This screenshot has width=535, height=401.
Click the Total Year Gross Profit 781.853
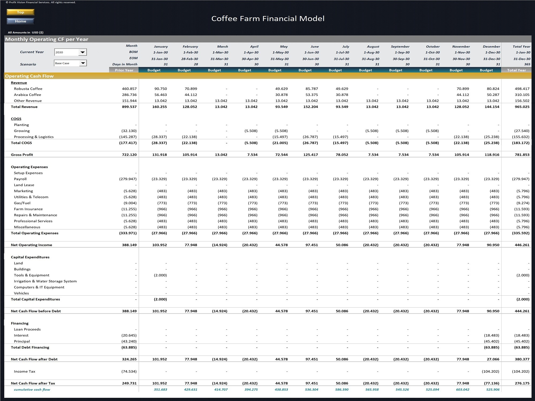522,155
